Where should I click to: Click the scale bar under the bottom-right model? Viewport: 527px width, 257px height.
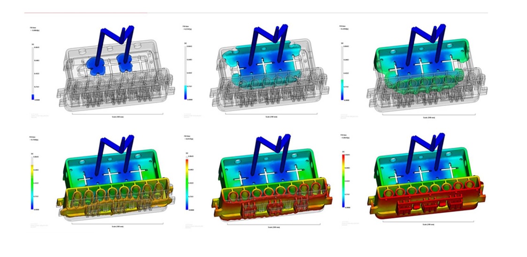(427, 222)
